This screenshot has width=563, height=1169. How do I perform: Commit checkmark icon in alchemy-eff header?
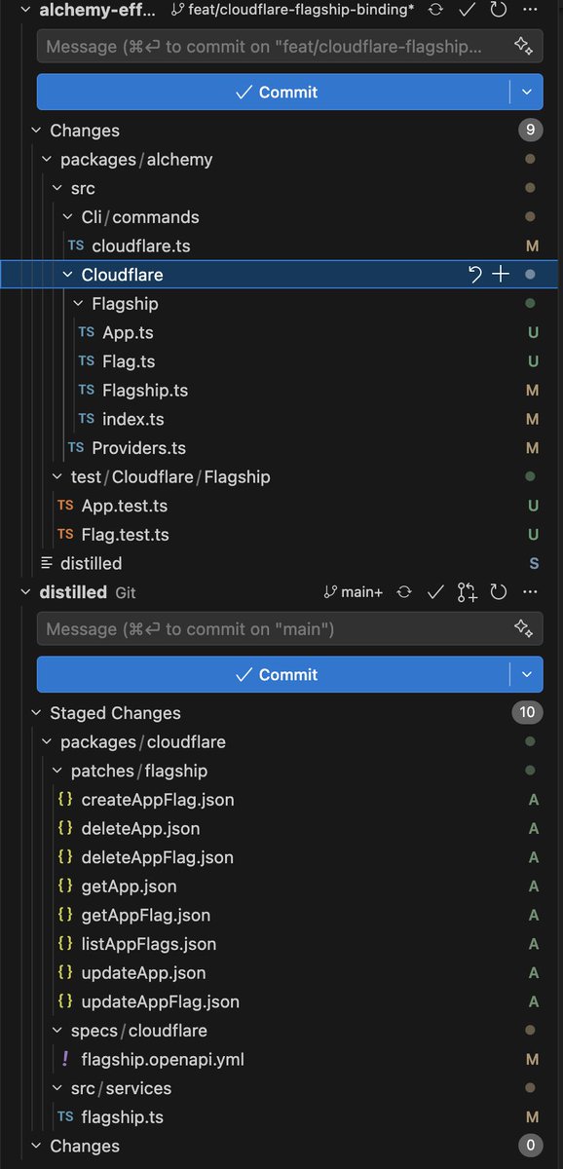[x=468, y=9]
